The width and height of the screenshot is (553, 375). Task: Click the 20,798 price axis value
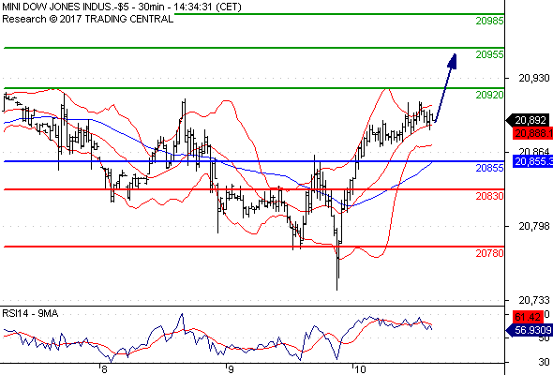point(534,226)
